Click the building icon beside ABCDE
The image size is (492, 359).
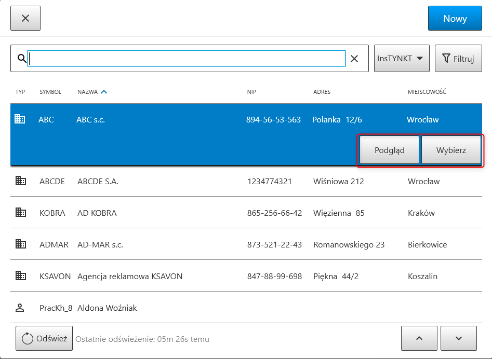(x=21, y=181)
